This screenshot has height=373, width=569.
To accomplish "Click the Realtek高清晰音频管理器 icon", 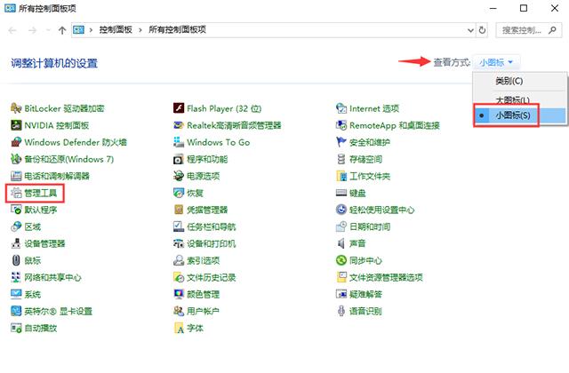I will click(179, 125).
